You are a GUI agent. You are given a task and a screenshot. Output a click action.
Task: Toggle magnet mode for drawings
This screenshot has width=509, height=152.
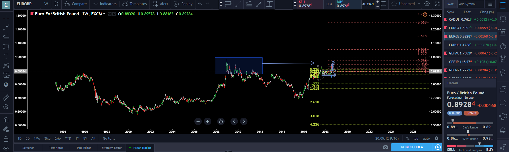(x=6, y=120)
